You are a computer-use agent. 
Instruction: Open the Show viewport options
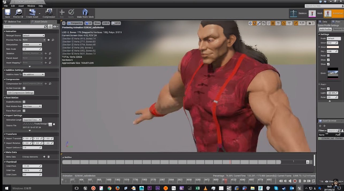pyautogui.click(x=97, y=23)
